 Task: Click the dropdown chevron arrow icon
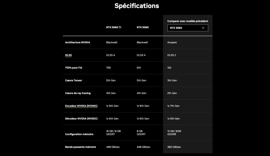pyautogui.click(x=203, y=28)
